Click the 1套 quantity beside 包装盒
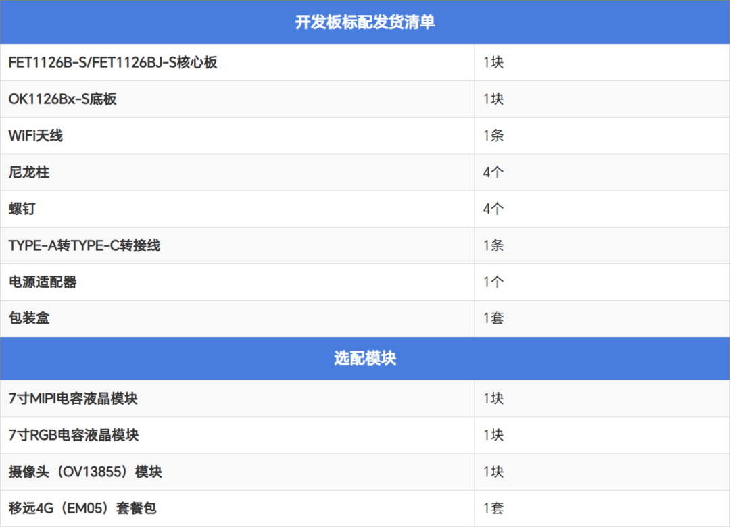Image resolution: width=730 pixels, height=527 pixels. point(493,318)
